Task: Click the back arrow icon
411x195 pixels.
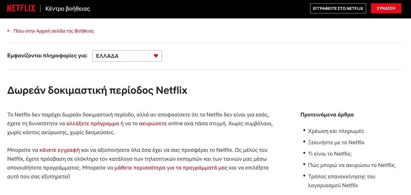Action: (x=9, y=31)
